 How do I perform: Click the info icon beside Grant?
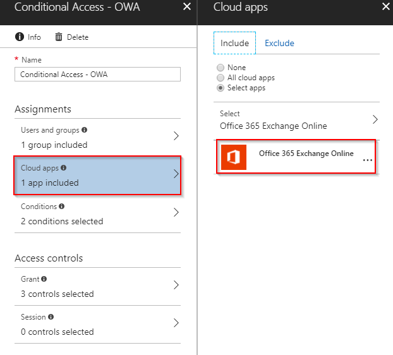(x=44, y=279)
